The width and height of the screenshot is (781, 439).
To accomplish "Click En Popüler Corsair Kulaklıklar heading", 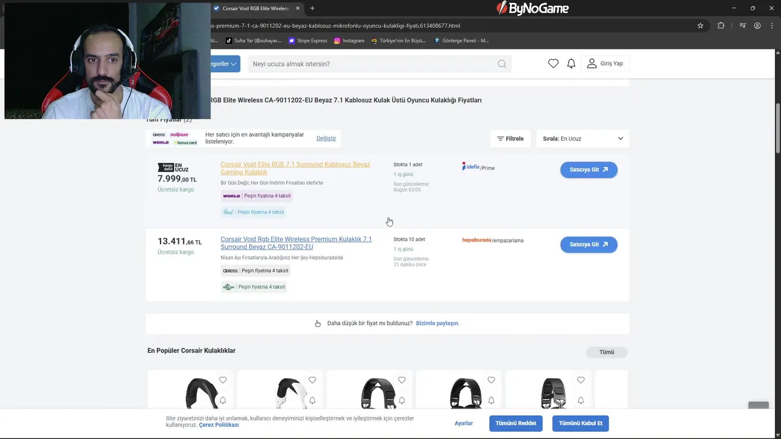I will (x=192, y=351).
